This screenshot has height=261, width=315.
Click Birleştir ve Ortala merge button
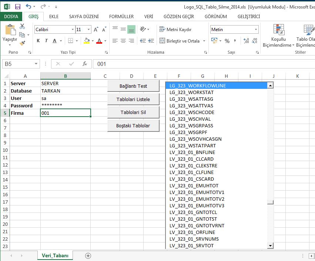[x=180, y=41]
